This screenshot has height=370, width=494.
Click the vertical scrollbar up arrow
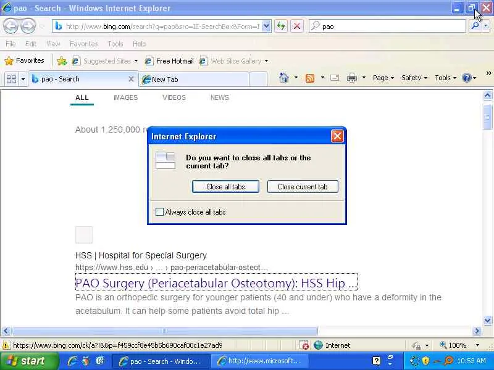pyautogui.click(x=487, y=96)
